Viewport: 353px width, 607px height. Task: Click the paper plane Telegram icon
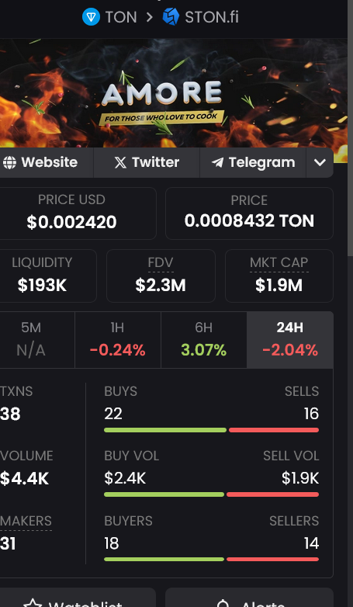(x=217, y=162)
